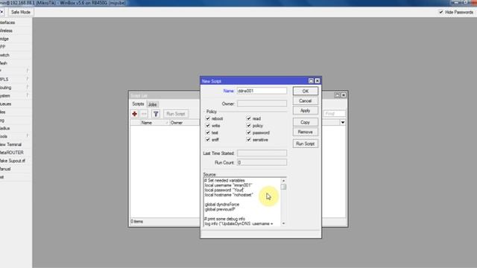Click the Script List window restore icon
Image resolution: width=477 pixels, height=268 pixels.
pos(337,95)
